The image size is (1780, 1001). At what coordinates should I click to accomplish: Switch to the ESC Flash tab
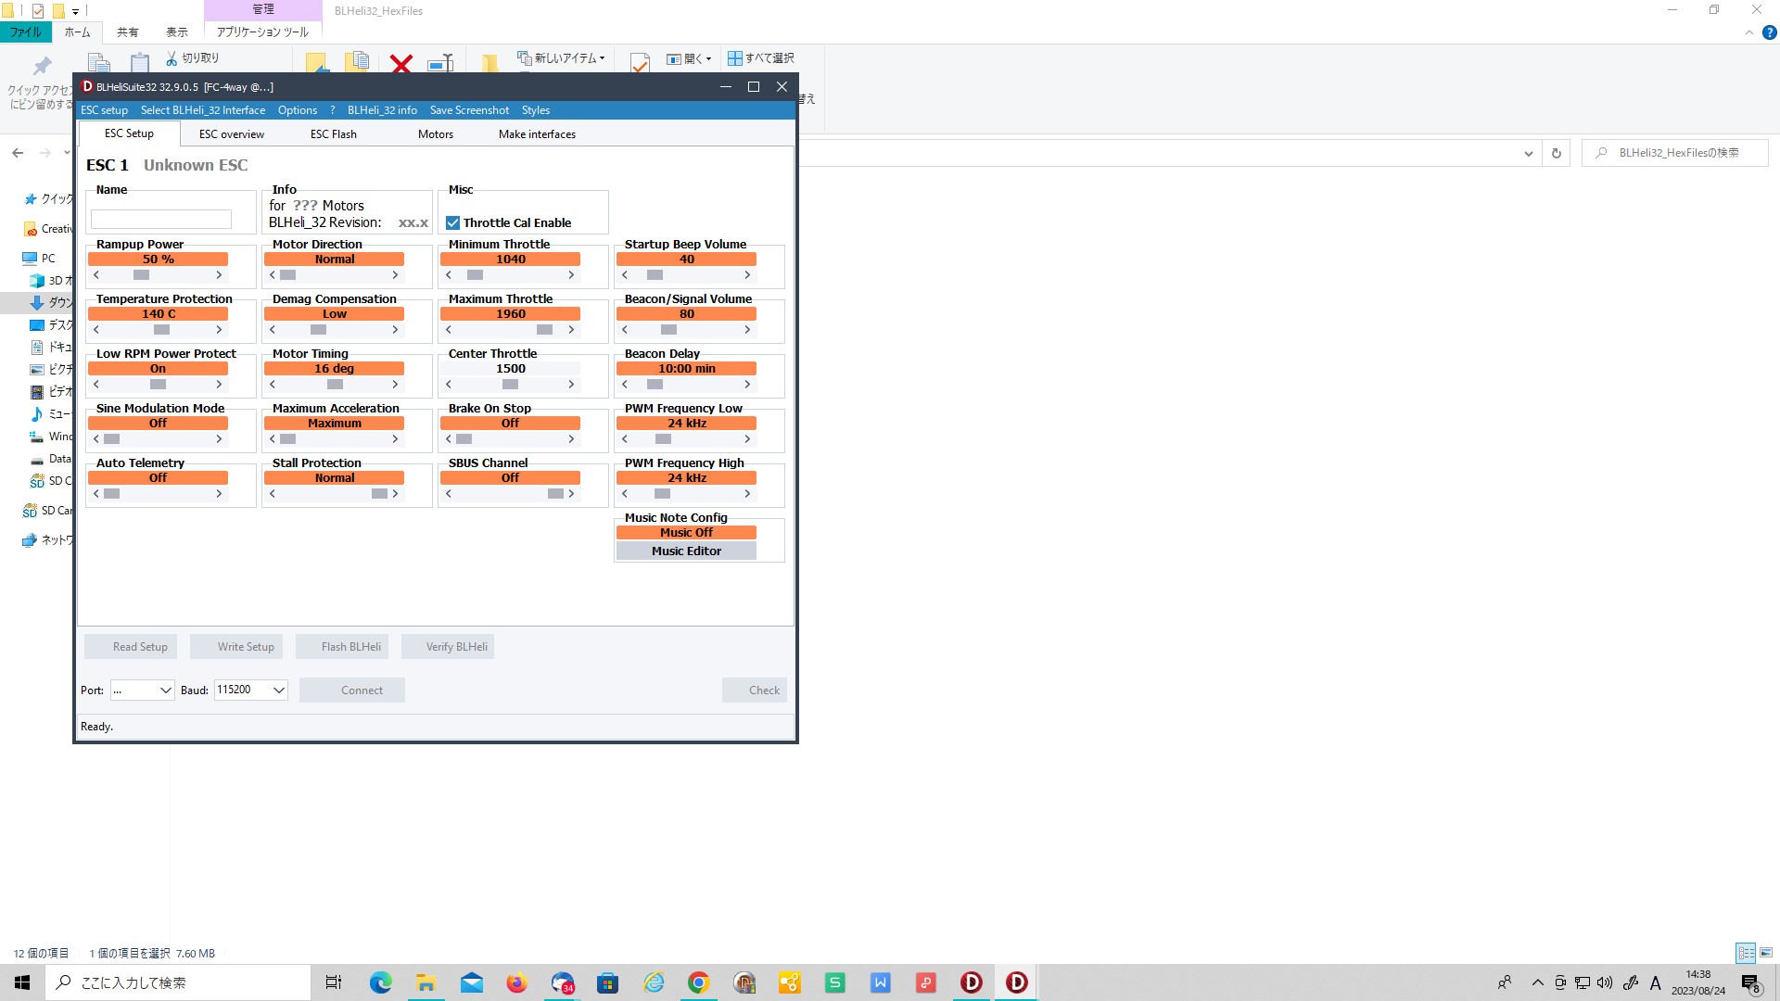click(334, 134)
